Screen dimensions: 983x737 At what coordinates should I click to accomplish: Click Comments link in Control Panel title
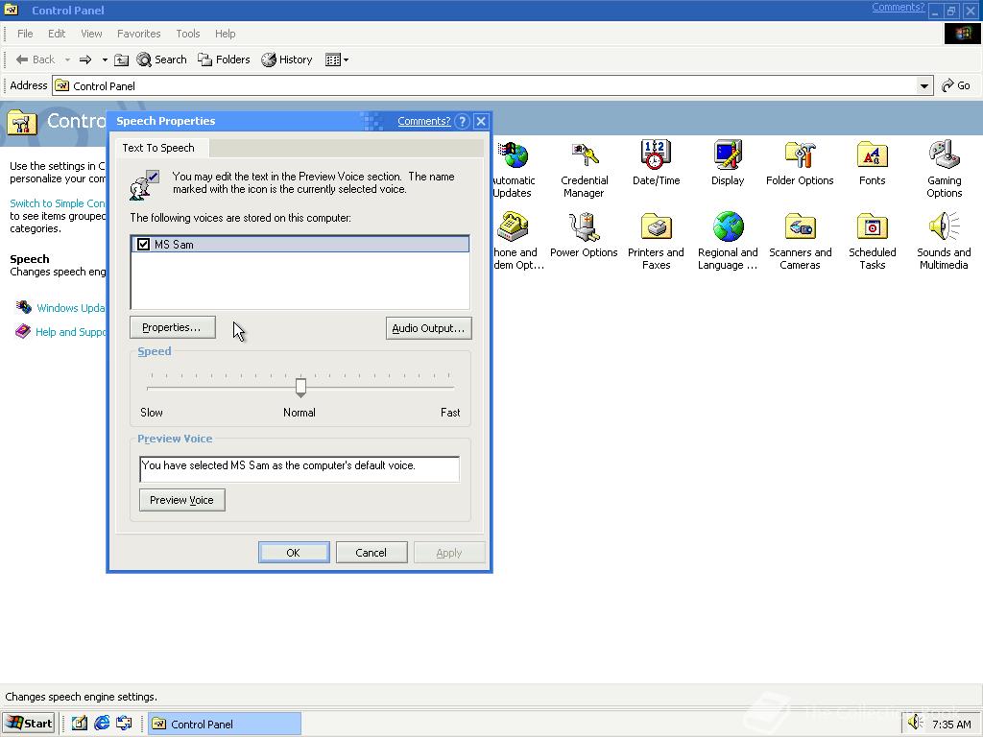point(898,8)
